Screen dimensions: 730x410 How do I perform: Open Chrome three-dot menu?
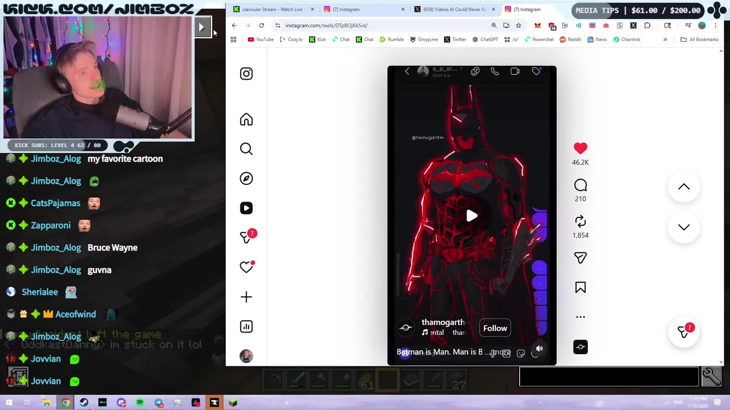[x=715, y=25]
